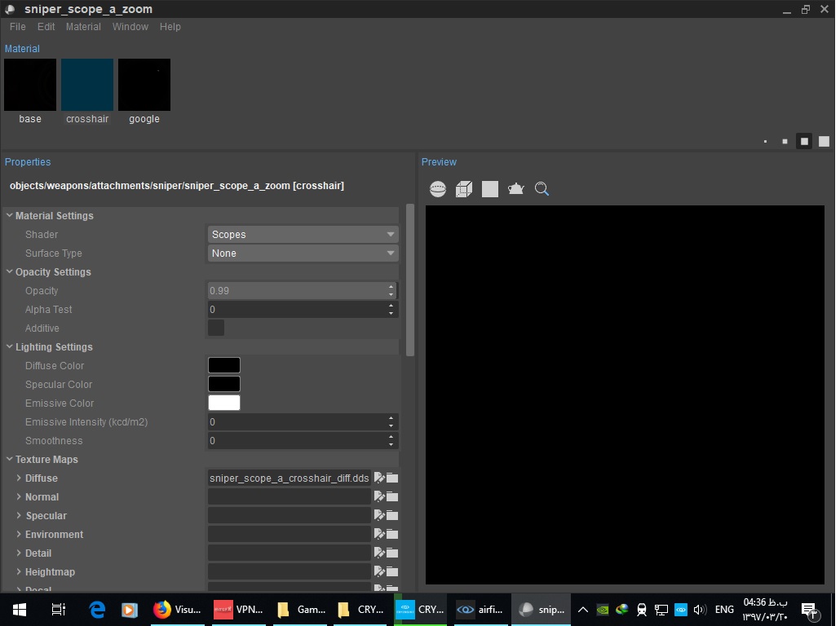This screenshot has height=626, width=840.
Task: Edit the Specular texture file icon
Action: 379,515
